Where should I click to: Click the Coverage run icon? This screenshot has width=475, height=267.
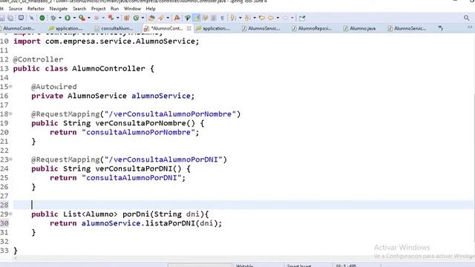[x=82, y=18]
